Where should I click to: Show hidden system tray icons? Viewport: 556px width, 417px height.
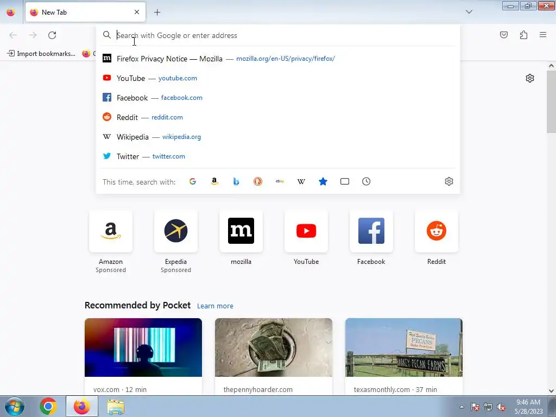[x=462, y=407]
